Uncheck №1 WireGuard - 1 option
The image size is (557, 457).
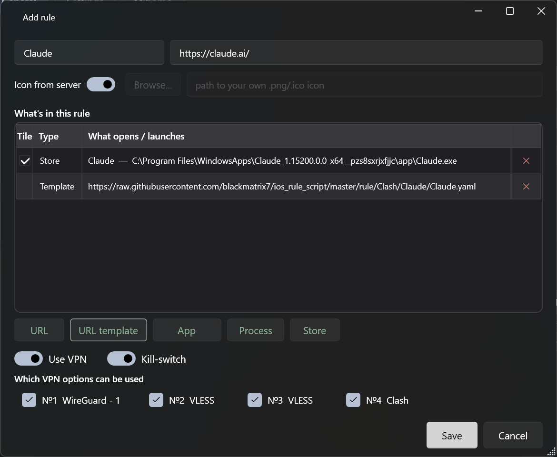29,400
